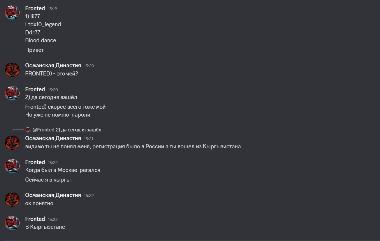Image resolution: width=380 pixels, height=241 pixels.
Task: Click Fronted's avatar beside 'В Кыргызстане' message
Action: coord(12,223)
